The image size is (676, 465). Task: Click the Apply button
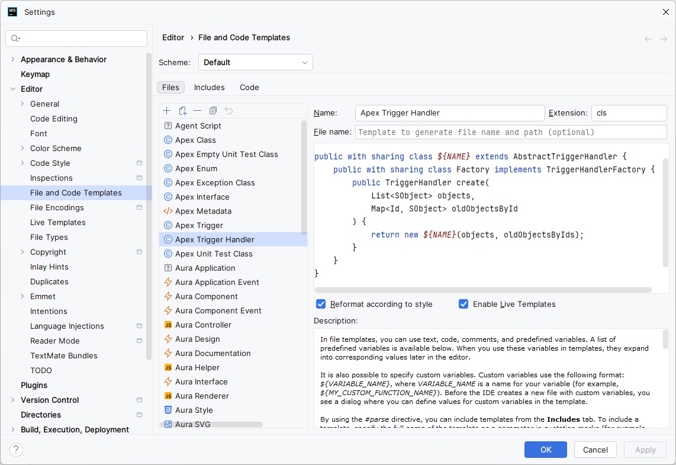point(645,450)
